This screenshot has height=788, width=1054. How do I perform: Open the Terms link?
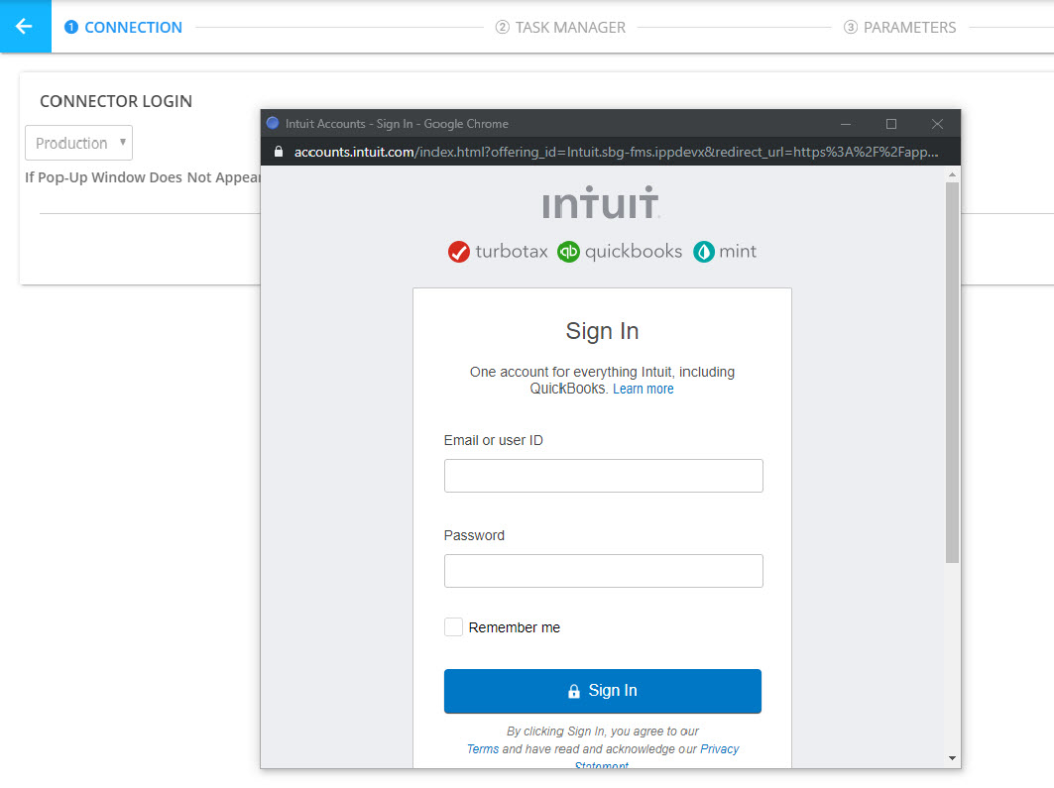(x=483, y=749)
